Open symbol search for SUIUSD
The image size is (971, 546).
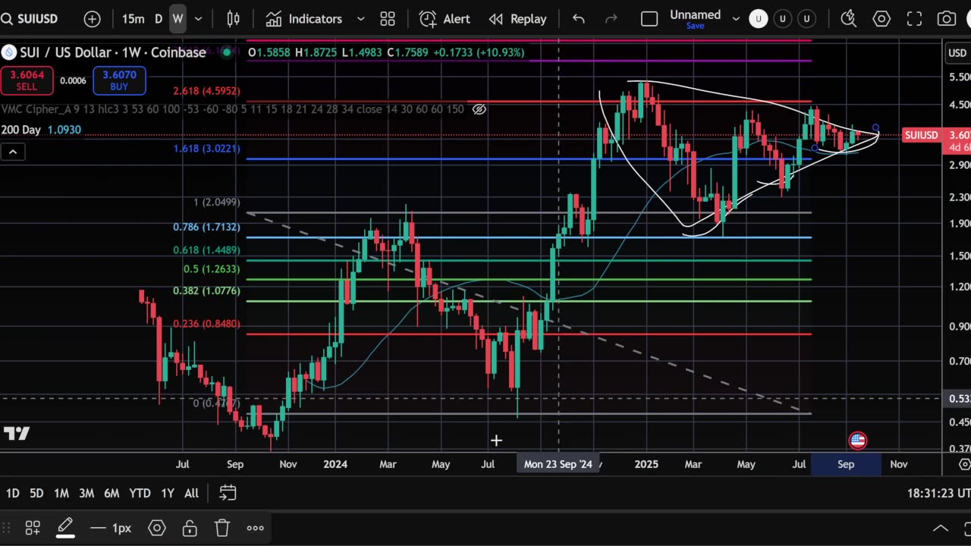click(x=31, y=19)
